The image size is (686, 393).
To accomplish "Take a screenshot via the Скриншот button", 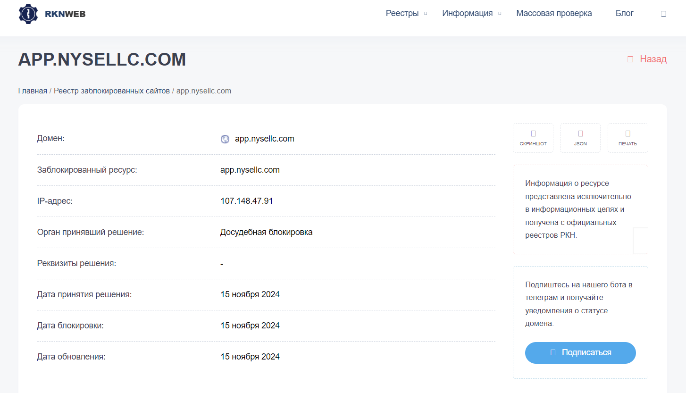I will click(x=533, y=138).
